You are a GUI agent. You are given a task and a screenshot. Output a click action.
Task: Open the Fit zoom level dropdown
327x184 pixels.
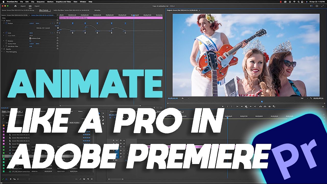(x=185, y=98)
